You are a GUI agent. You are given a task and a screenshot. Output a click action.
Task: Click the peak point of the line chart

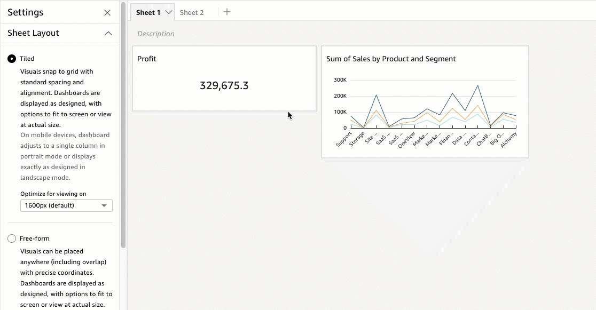tap(477, 85)
